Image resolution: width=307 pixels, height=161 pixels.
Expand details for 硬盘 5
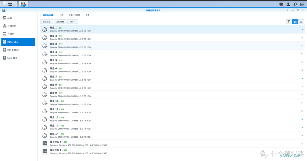click(x=302, y=62)
